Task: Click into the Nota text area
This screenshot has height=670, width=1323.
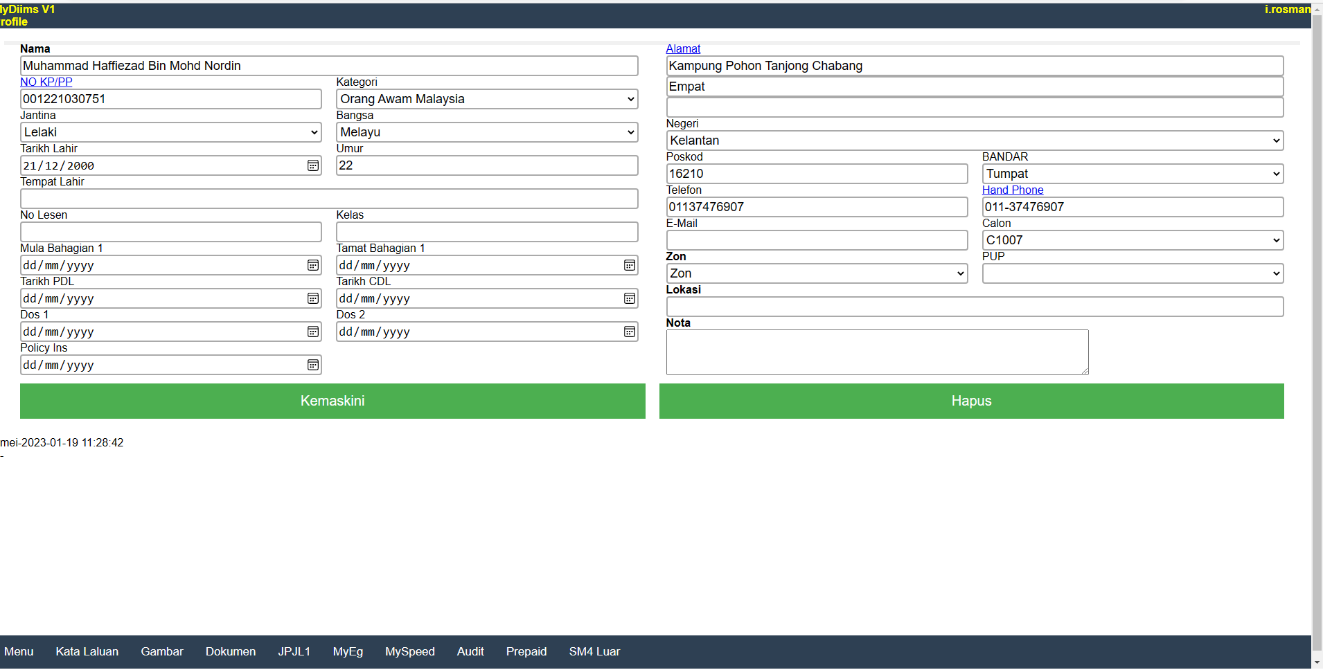Action: coord(876,352)
